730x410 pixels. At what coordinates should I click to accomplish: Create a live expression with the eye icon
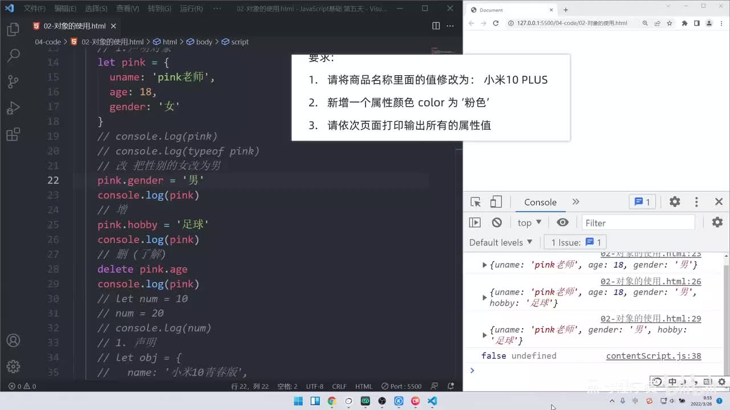[x=563, y=223]
